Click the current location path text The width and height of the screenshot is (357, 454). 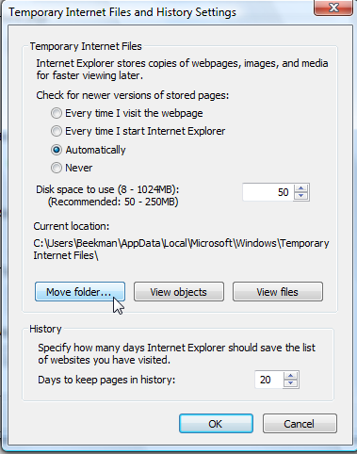click(x=181, y=249)
